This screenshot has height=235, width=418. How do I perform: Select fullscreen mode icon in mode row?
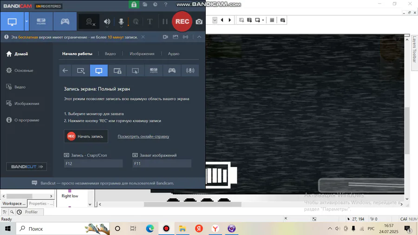coord(99,71)
